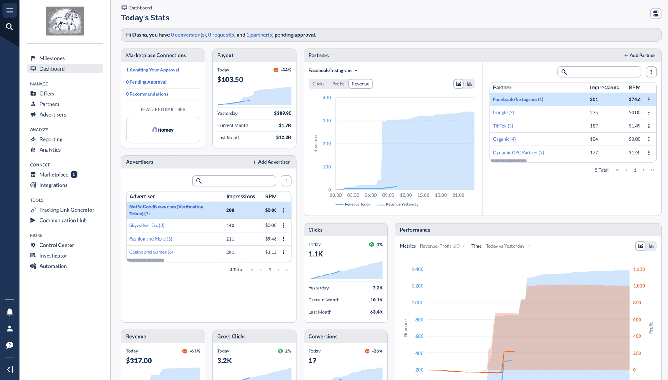Sort Advertisers table by Impressions column
668x380 pixels.
(240, 197)
